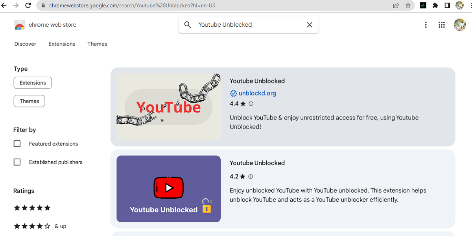
Task: Check the Established publishers checkbox
Action: point(17,162)
